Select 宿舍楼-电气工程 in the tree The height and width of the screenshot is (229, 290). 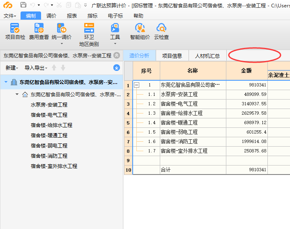point(49,115)
